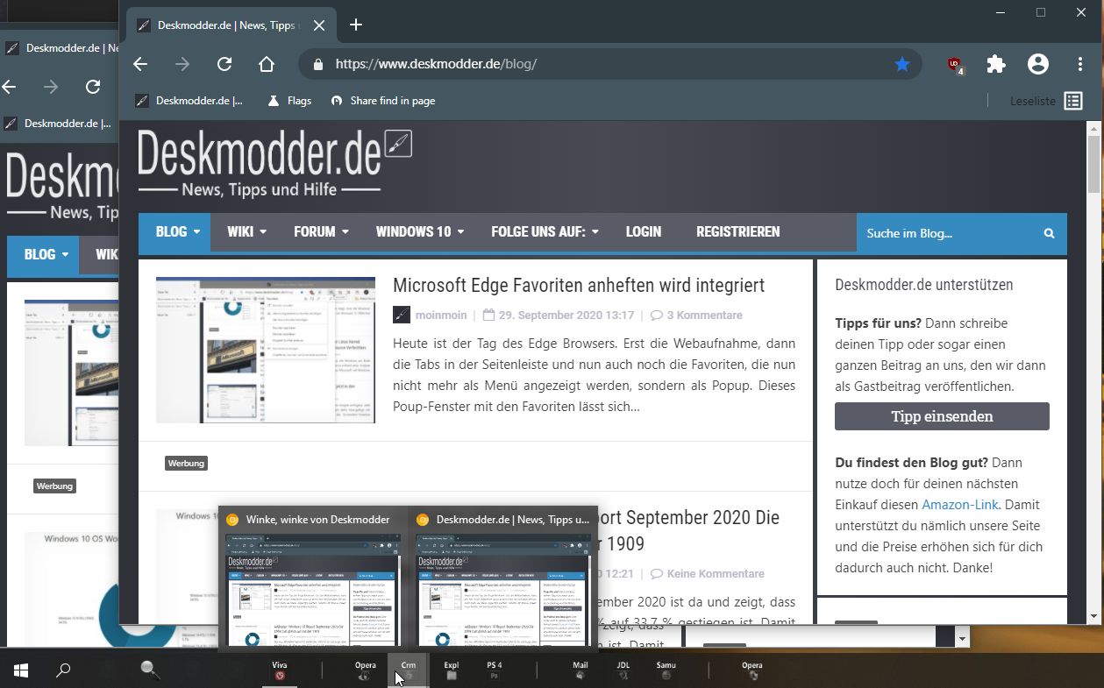Open the Flags bookmark
1104x688 pixels.
pyautogui.click(x=289, y=101)
